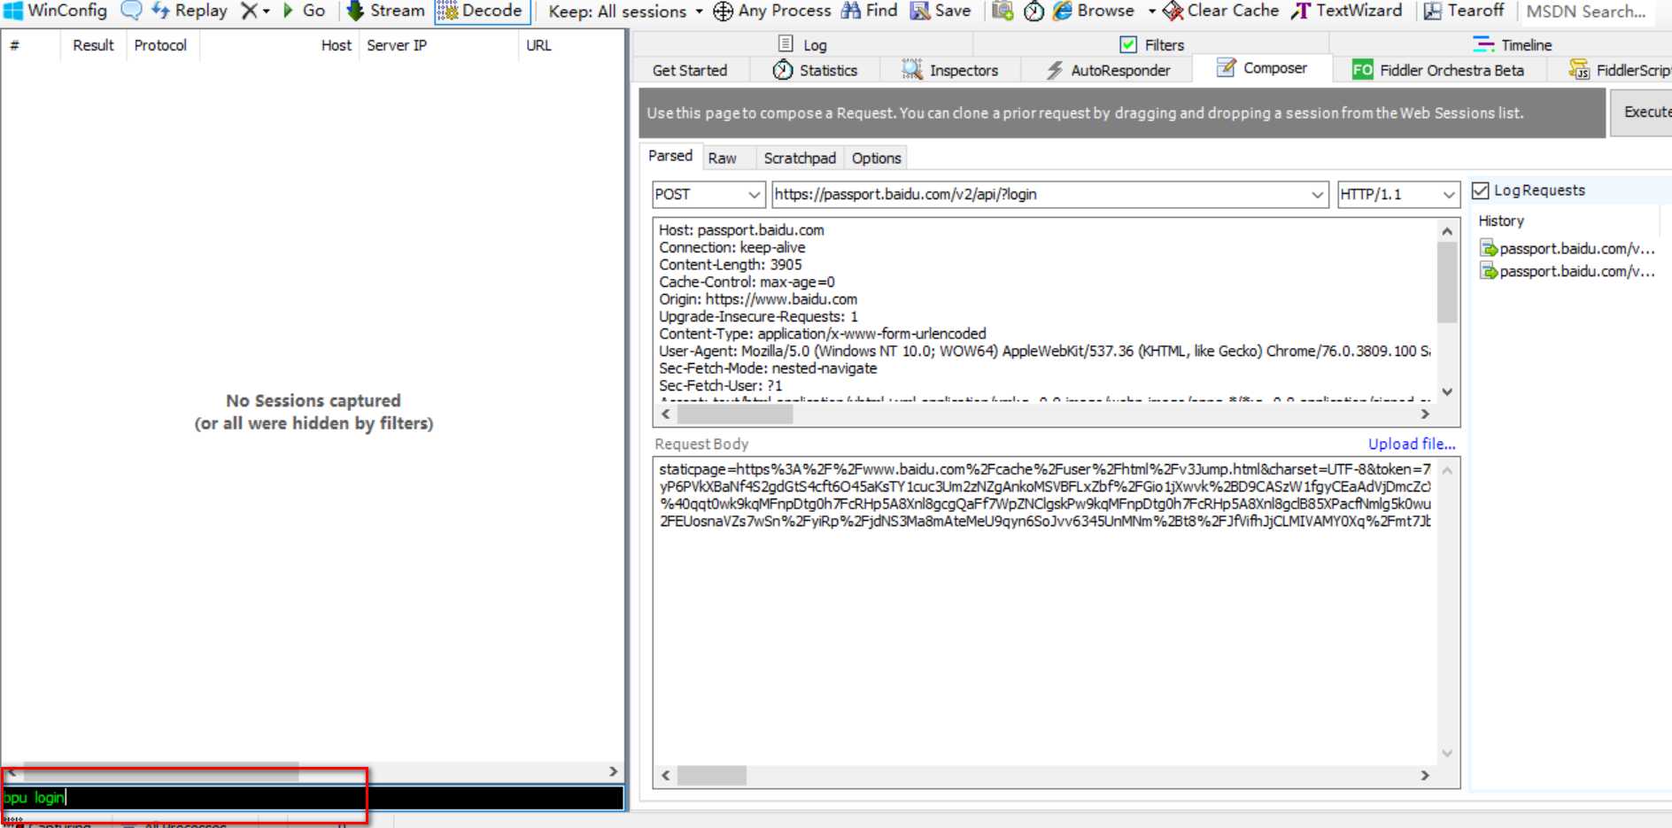Launch browser with Browse button
Viewport: 1672px width, 828px height.
(x=1094, y=11)
